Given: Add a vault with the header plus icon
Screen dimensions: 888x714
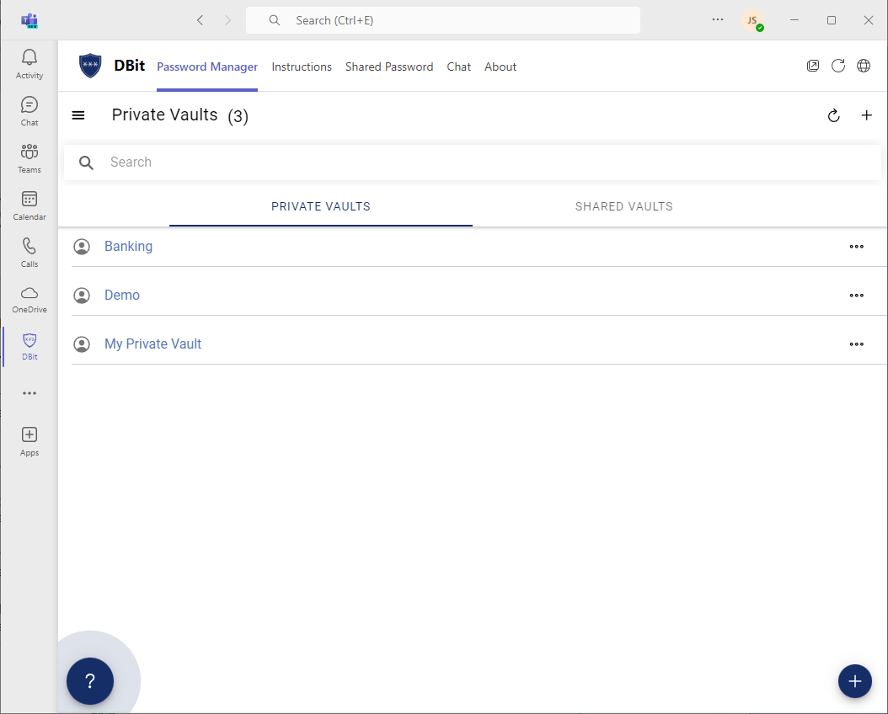Looking at the screenshot, I should coord(866,115).
